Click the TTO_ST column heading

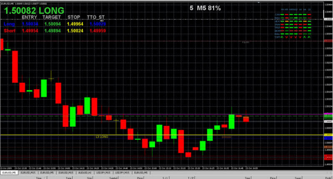(95, 17)
